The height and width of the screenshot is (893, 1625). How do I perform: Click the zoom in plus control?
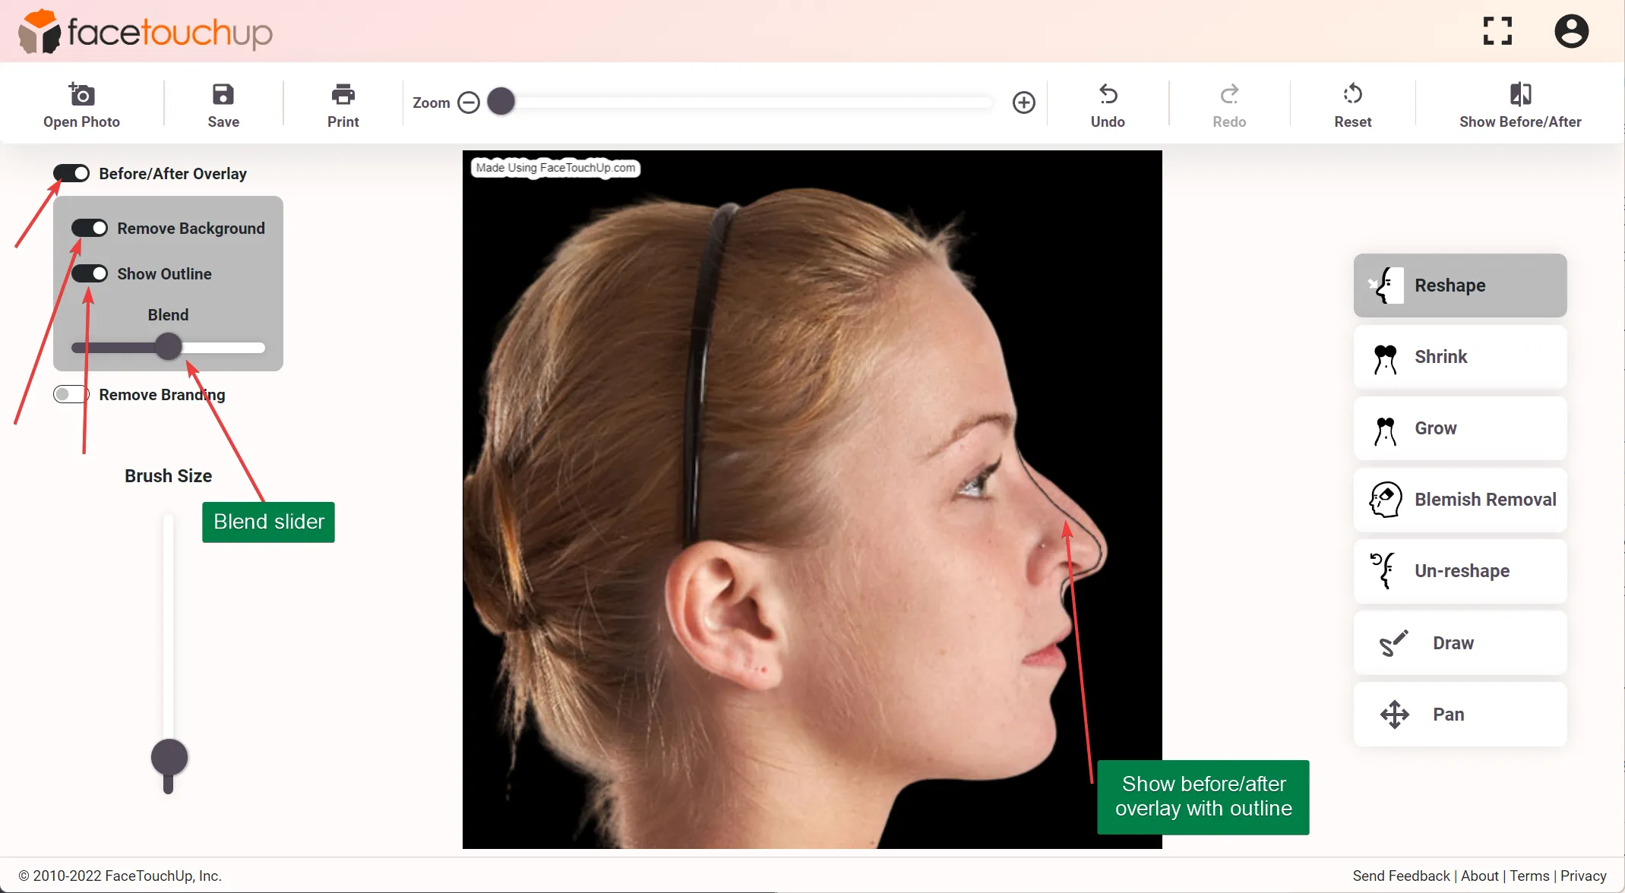(x=1023, y=102)
